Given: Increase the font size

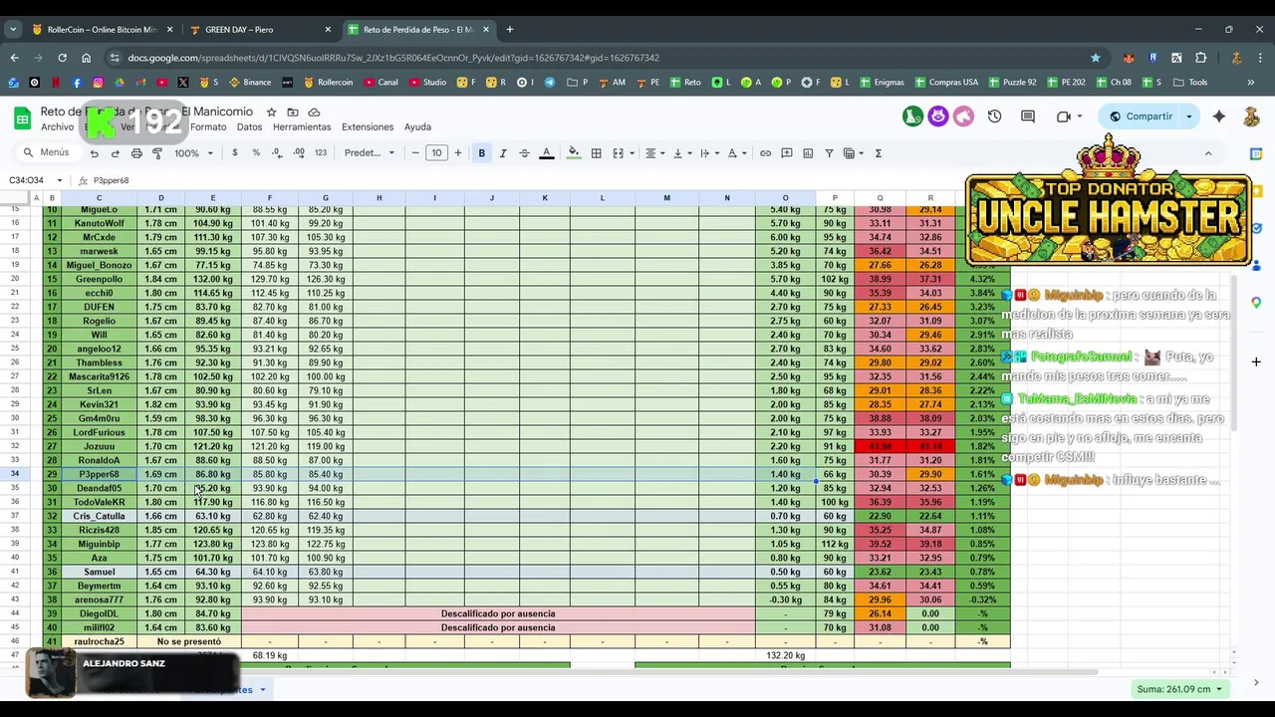Looking at the screenshot, I should point(458,153).
